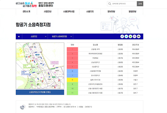Open the 소음대책사업 menu

coord(69,11)
